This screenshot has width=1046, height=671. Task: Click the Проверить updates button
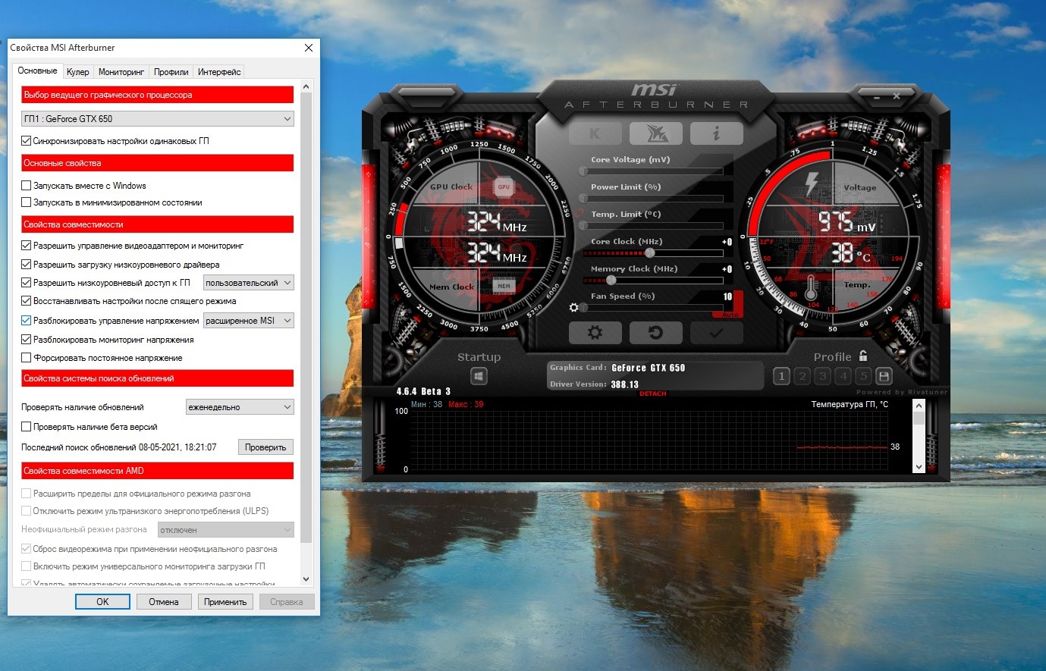(x=265, y=447)
